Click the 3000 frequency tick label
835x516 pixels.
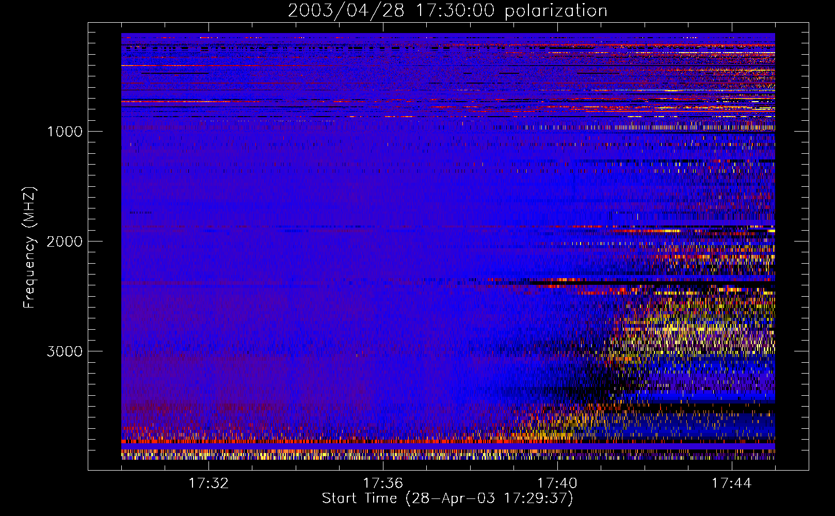pyautogui.click(x=65, y=351)
